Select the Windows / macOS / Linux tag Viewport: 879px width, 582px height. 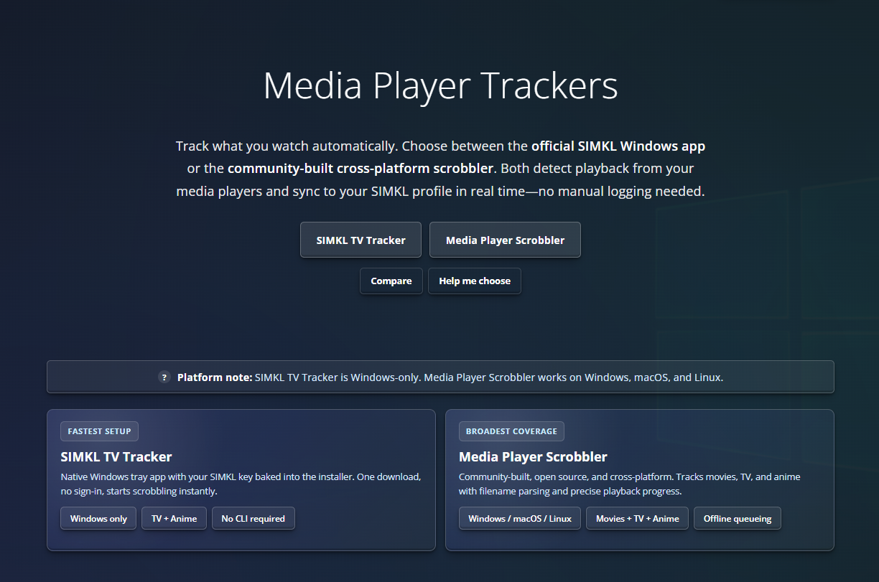coord(520,518)
